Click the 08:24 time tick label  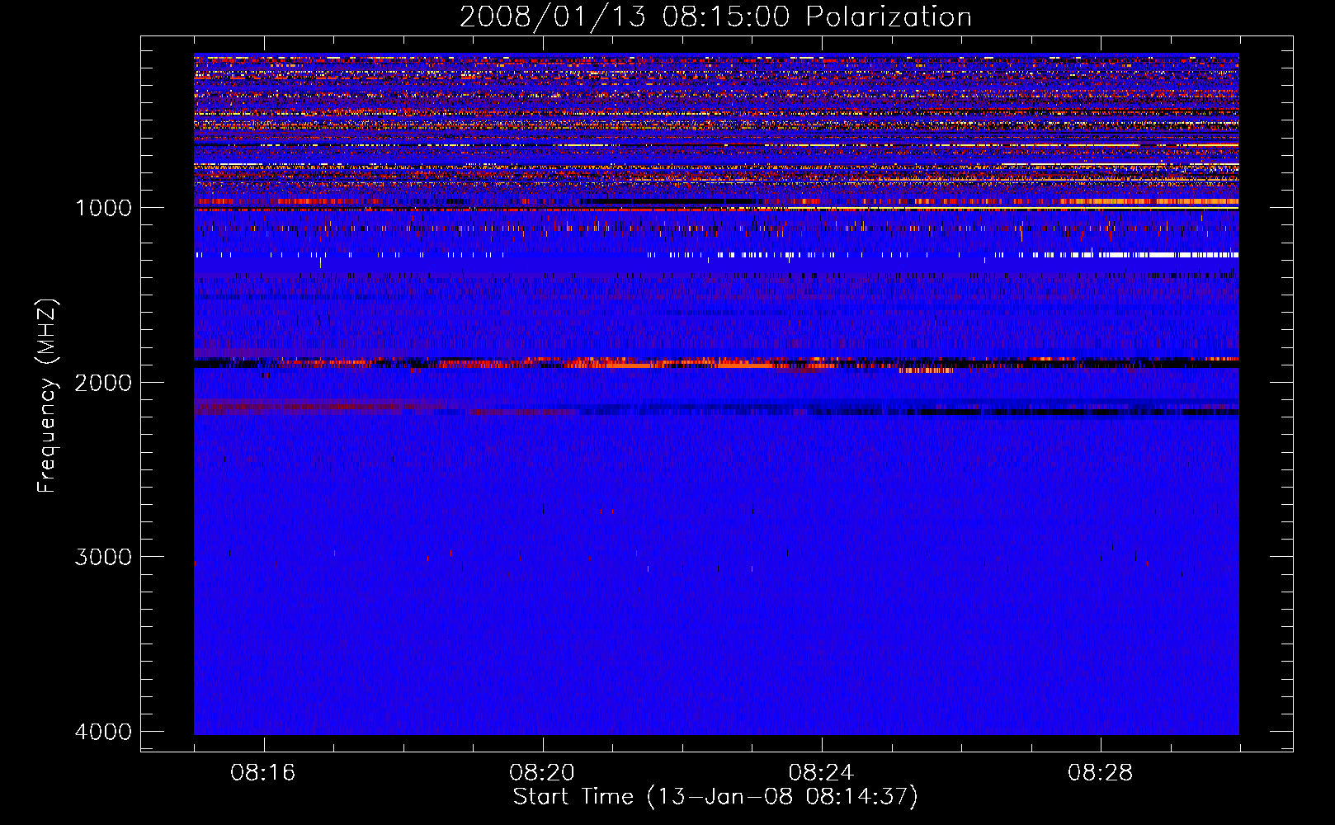pos(821,773)
